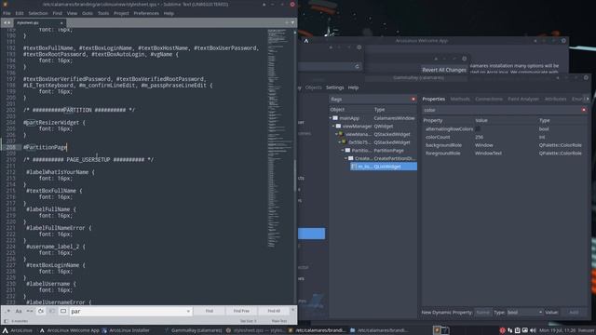This screenshot has width=596, height=335.
Task: Click the Add dynamic property button
Action: [x=574, y=313]
